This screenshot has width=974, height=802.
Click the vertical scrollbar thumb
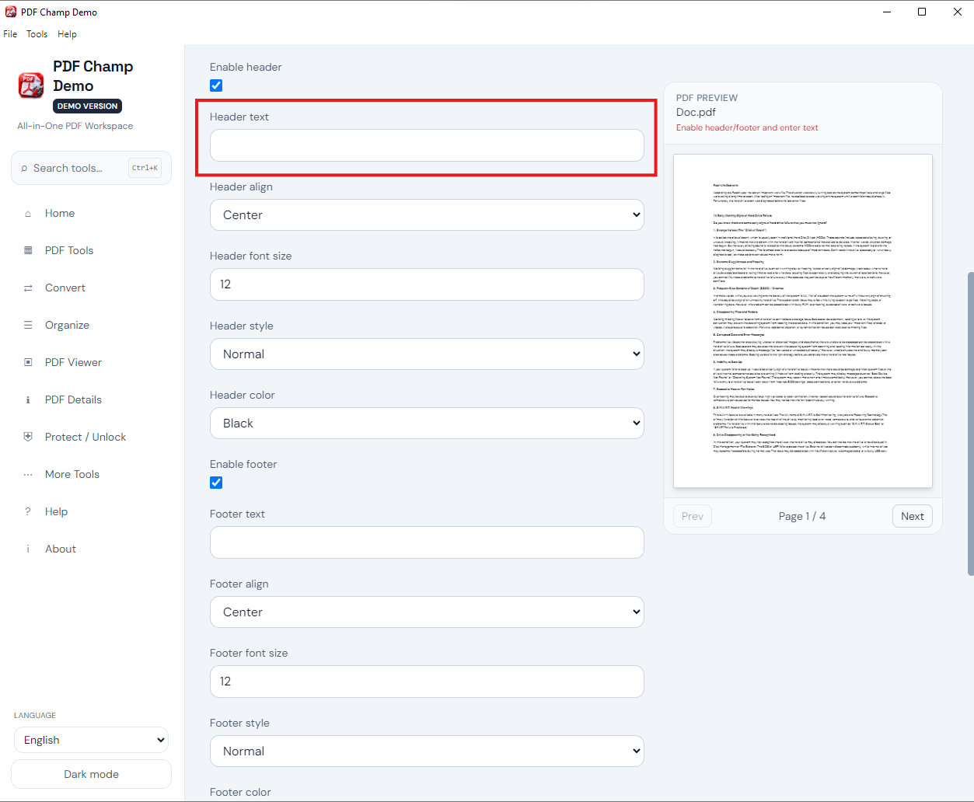point(970,424)
